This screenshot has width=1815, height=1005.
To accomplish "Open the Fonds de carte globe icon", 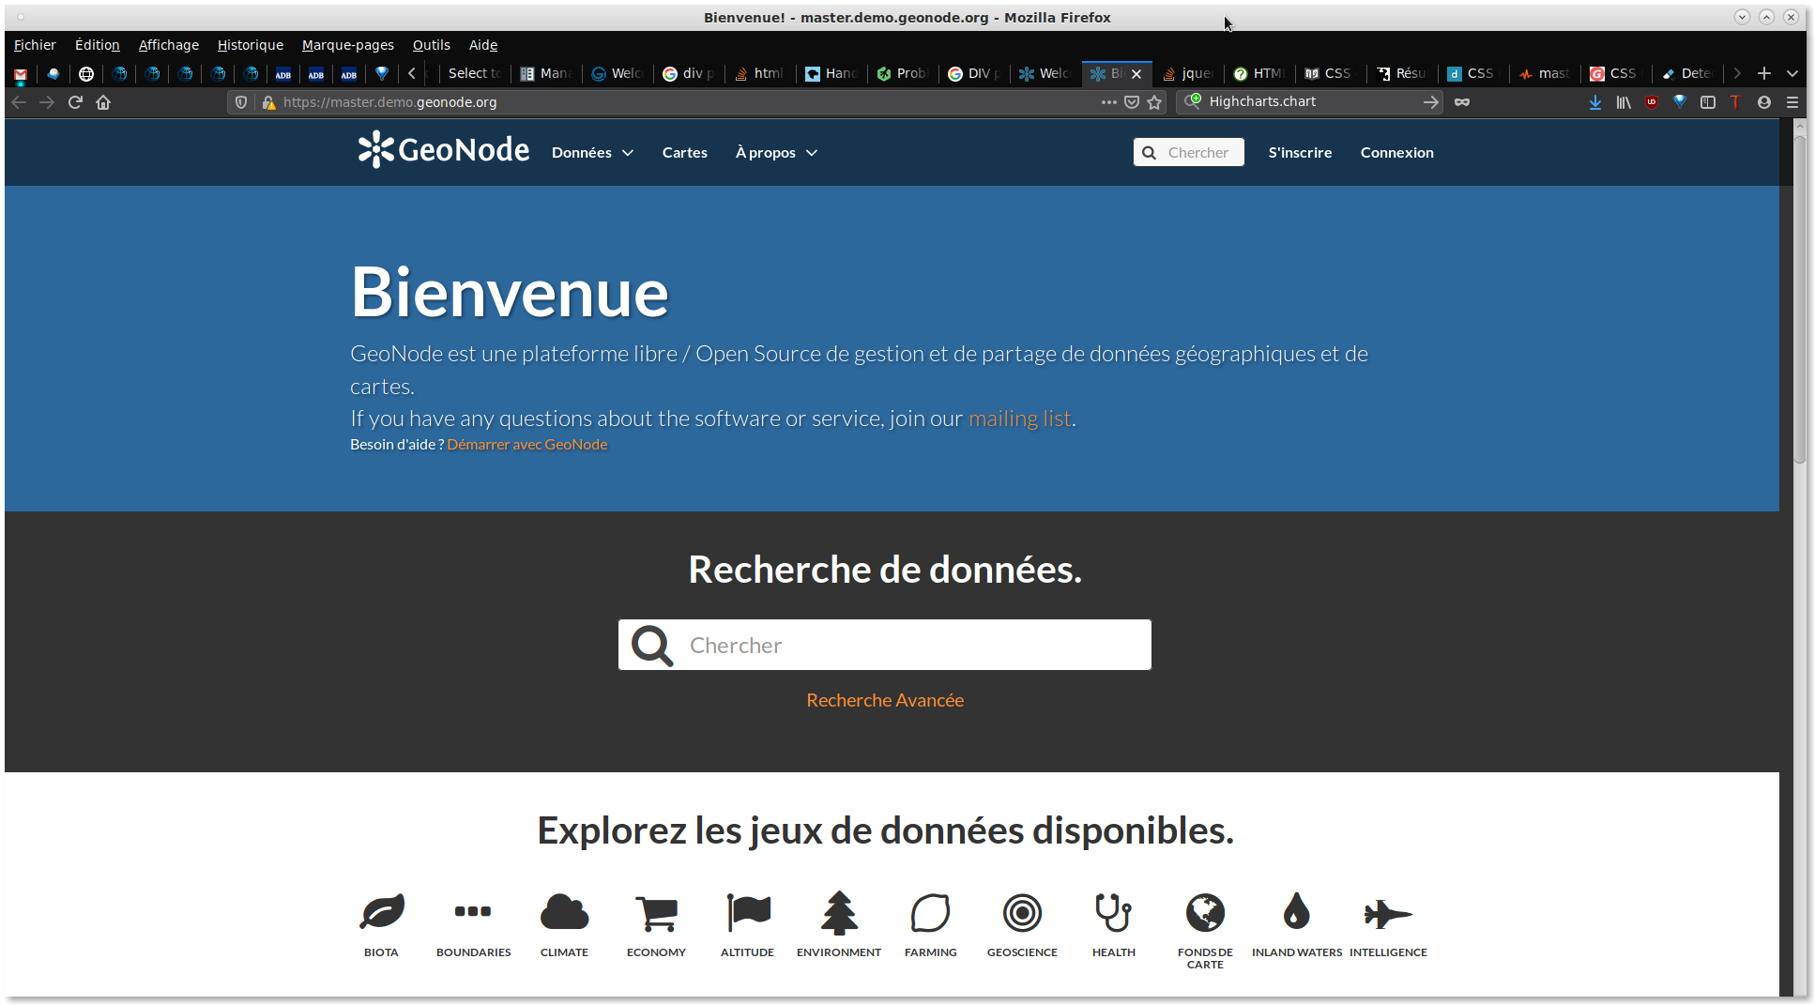I will [x=1205, y=912].
